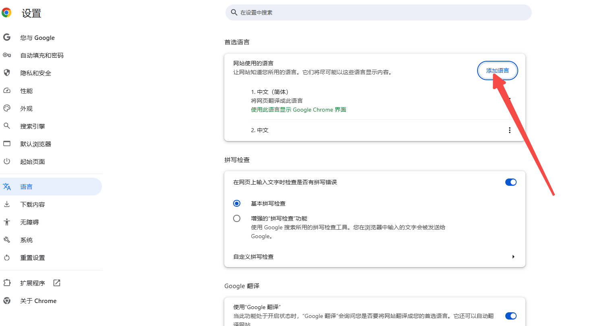Screen dimensions: 612x326
Task: Click the Google G icon in sidebar
Action: (x=7, y=37)
